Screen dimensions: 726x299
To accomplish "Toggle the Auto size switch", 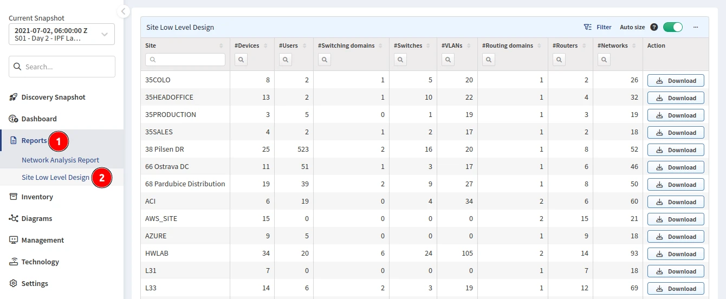I will [672, 27].
